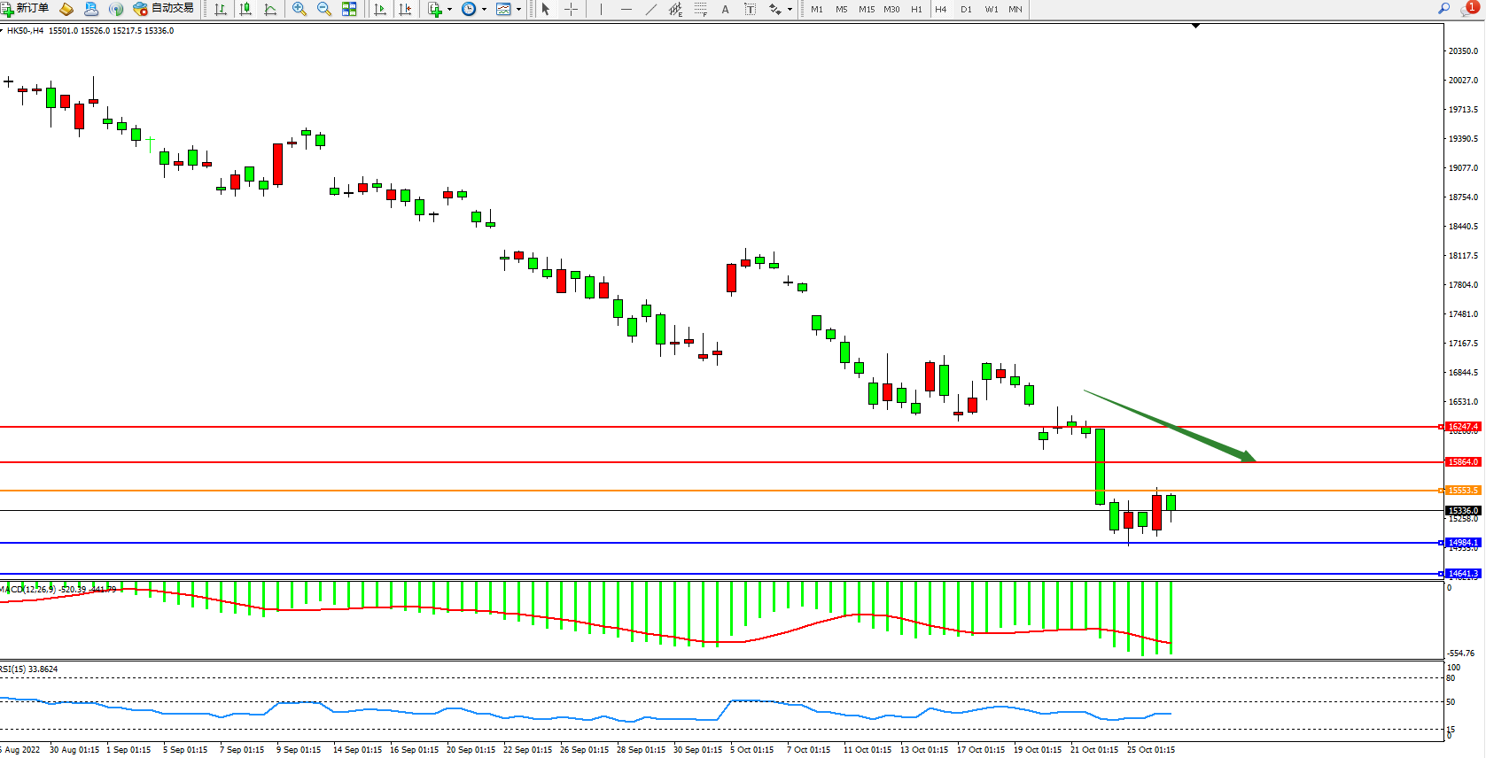This screenshot has height=758, width=1486.
Task: Expand the chart templates dropdown
Action: (x=518, y=9)
